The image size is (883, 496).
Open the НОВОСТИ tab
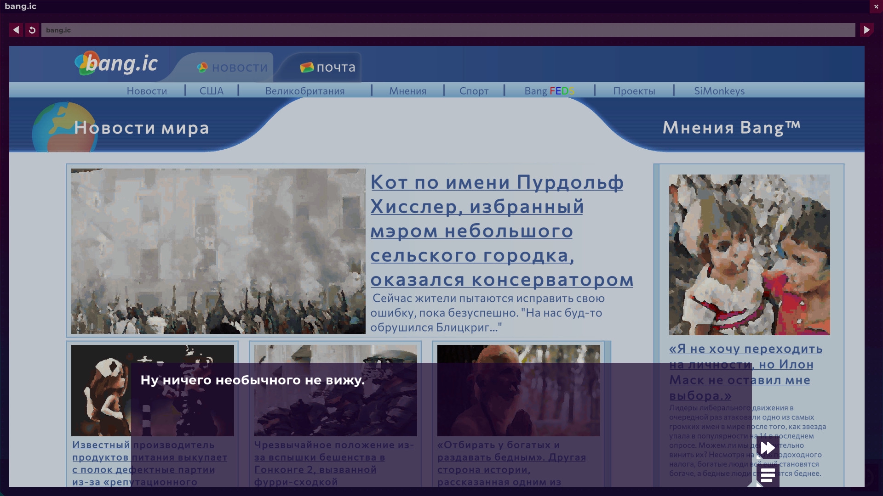click(x=233, y=68)
